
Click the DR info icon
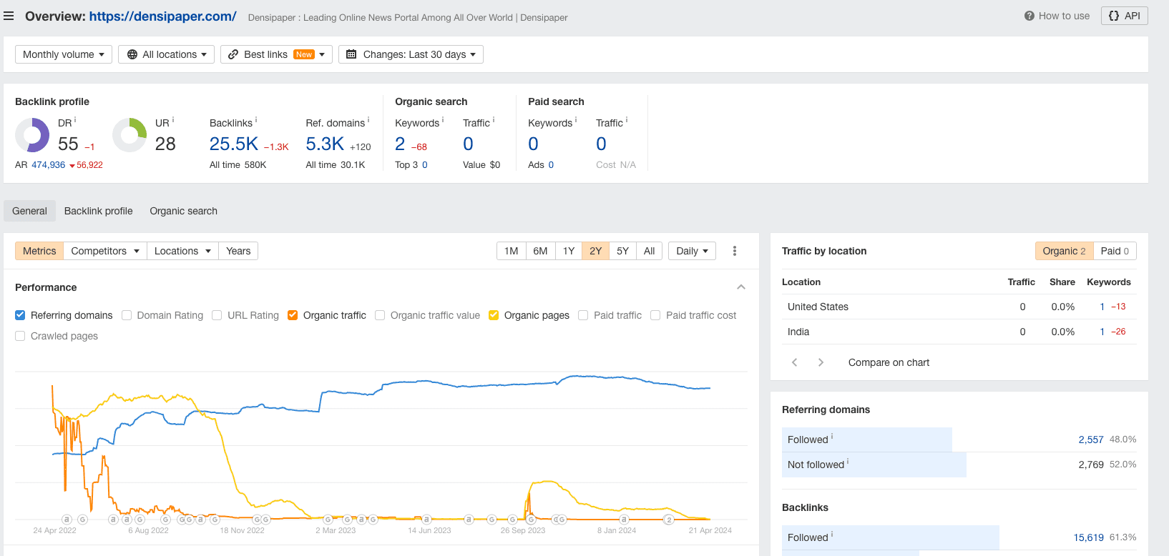click(75, 120)
